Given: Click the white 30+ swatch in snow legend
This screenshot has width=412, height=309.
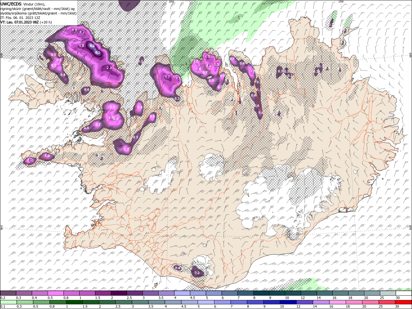Looking at the screenshot, I should [x=404, y=293].
